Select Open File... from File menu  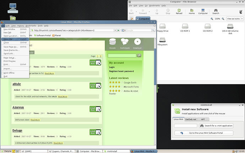click(9, 39)
